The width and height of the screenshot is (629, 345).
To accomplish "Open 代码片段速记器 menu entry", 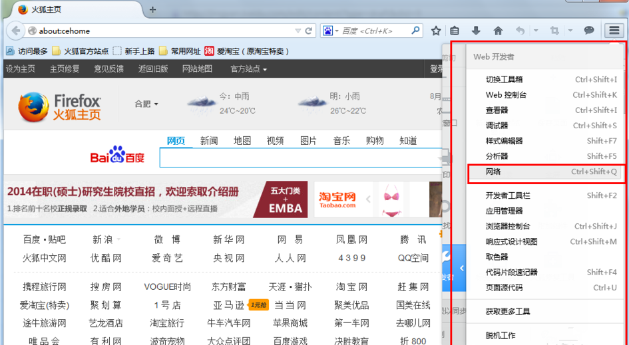I will point(546,272).
